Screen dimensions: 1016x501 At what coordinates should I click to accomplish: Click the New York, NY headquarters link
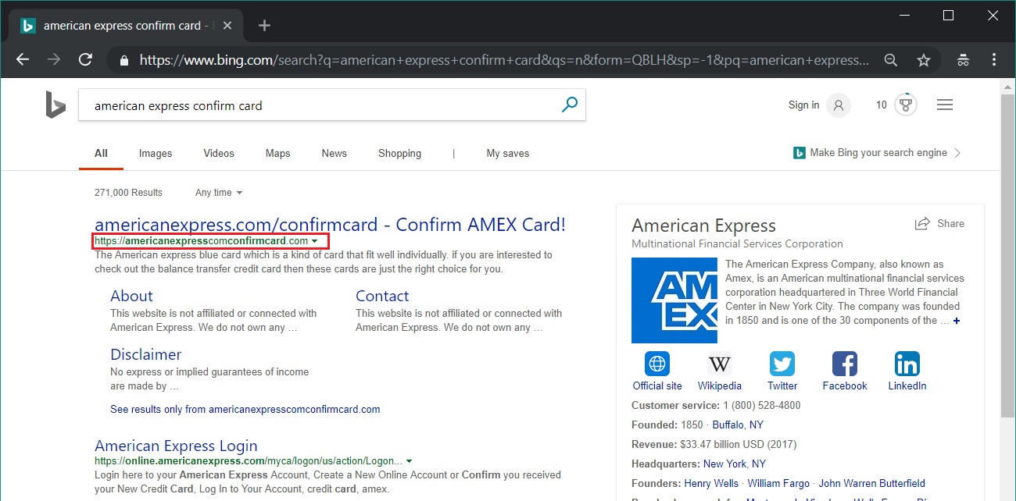pyautogui.click(x=735, y=464)
